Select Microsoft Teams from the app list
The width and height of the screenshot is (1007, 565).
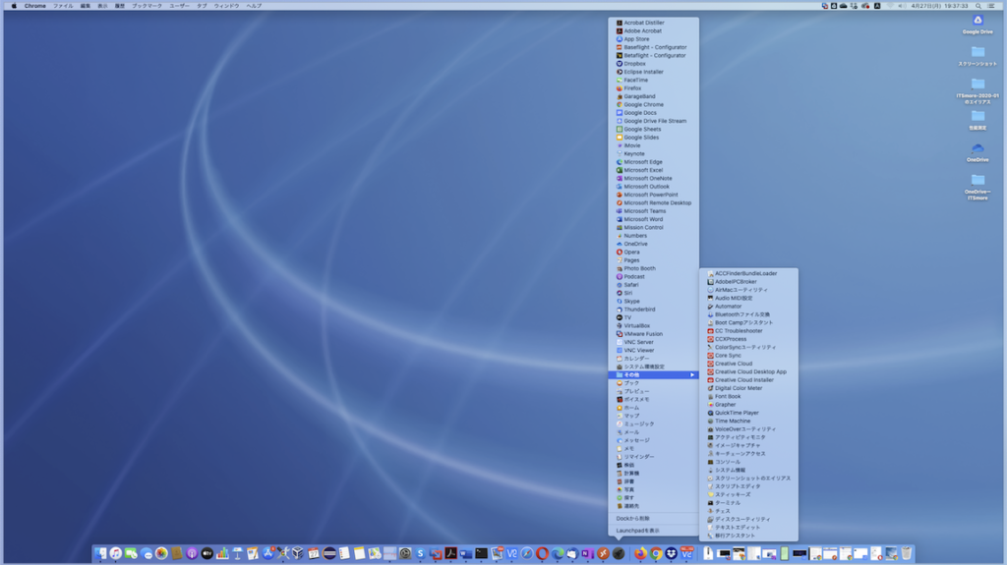[x=644, y=211]
